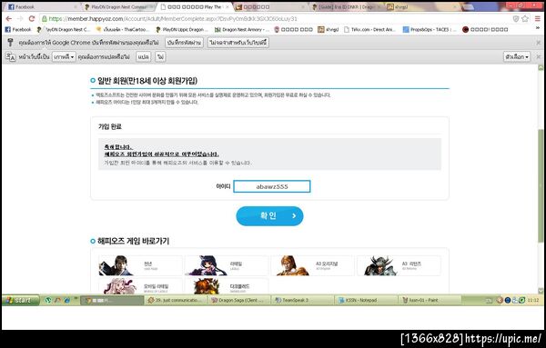Open the page language dropdown in the translate bar
This screenshot has height=348, width=546.
[x=64, y=56]
